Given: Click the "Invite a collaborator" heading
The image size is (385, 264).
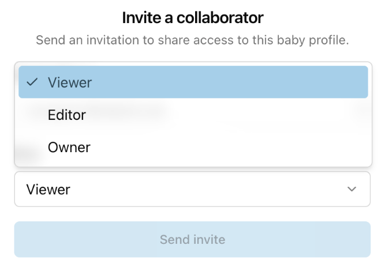Looking at the screenshot, I should coord(193,18).
